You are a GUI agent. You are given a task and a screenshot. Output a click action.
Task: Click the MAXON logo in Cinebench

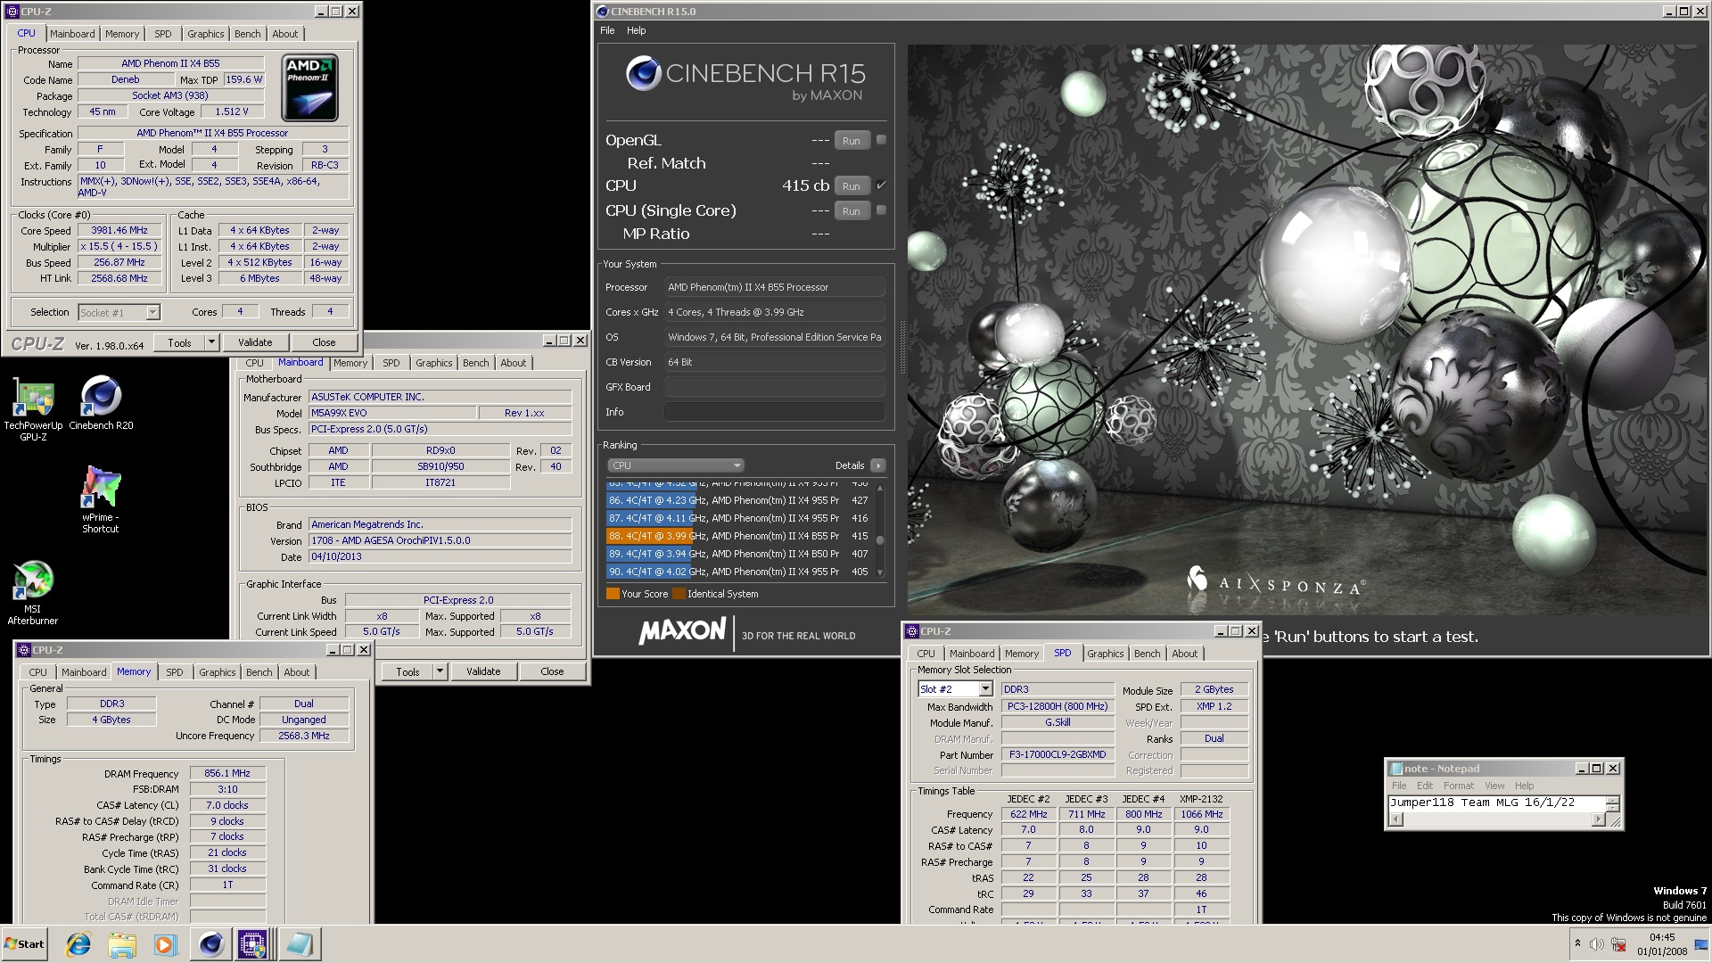(682, 631)
